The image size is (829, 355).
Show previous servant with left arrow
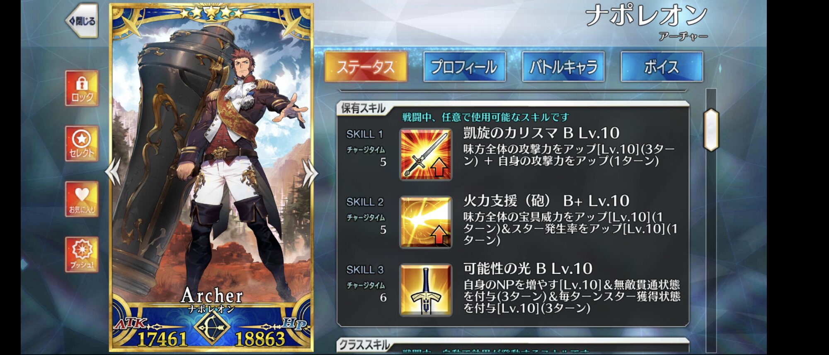click(113, 171)
